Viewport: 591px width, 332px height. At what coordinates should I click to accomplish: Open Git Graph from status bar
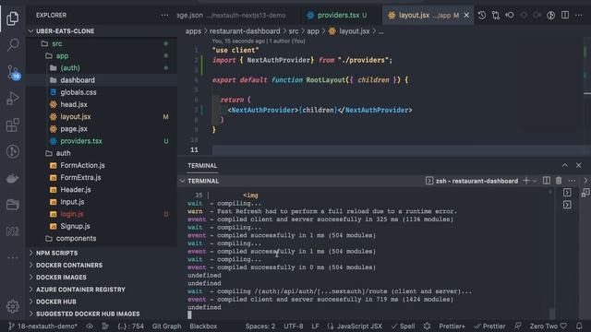(x=166, y=326)
